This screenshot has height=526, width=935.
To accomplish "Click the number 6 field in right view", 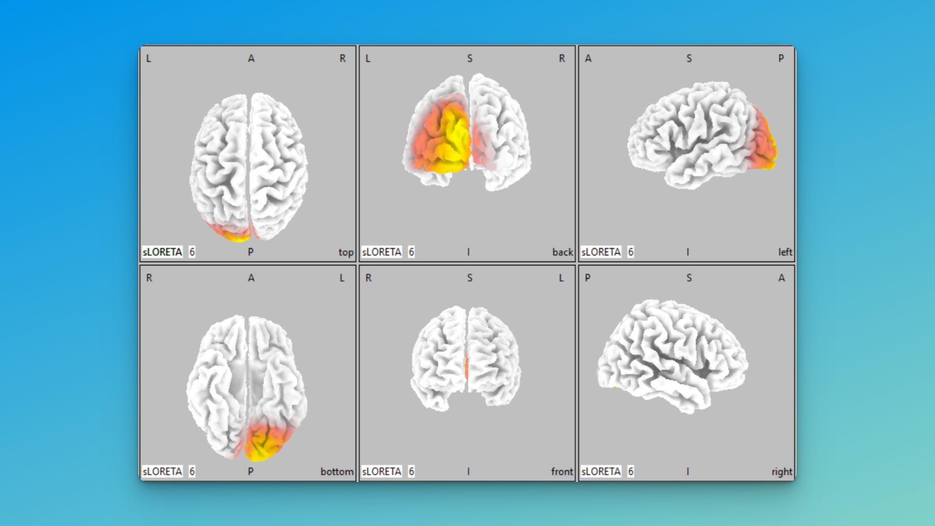I will (631, 471).
